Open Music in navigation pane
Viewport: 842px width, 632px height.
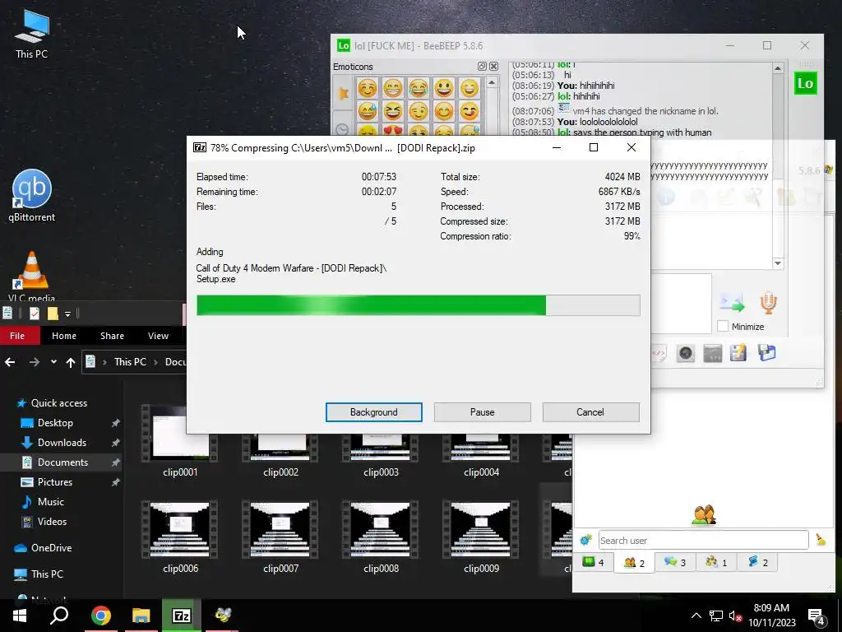coord(50,502)
